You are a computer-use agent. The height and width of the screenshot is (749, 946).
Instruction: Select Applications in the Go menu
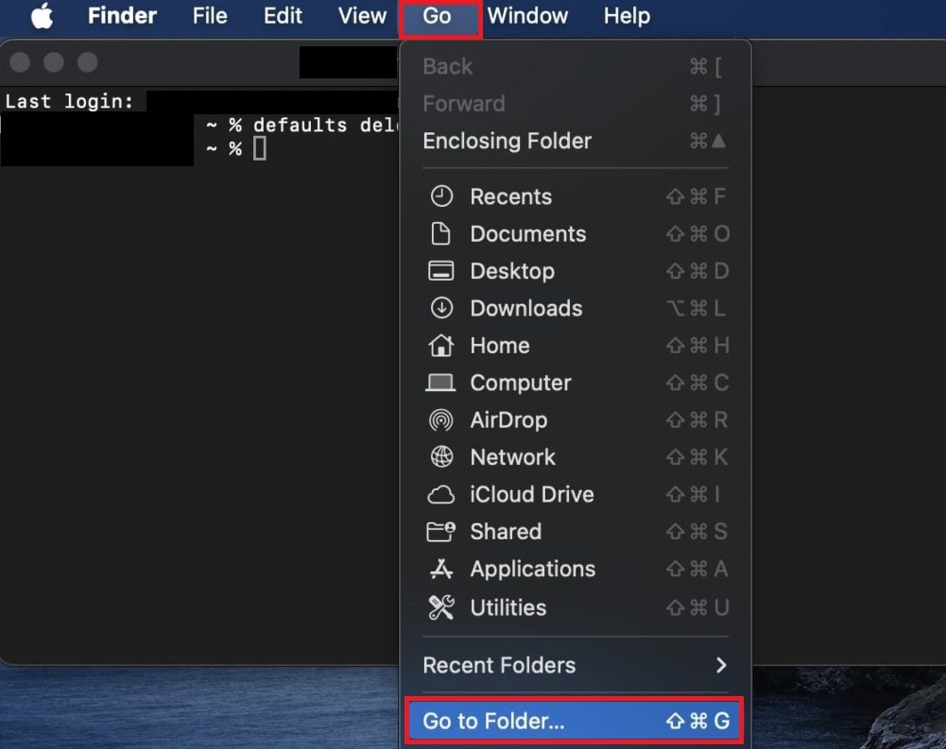pos(575,570)
